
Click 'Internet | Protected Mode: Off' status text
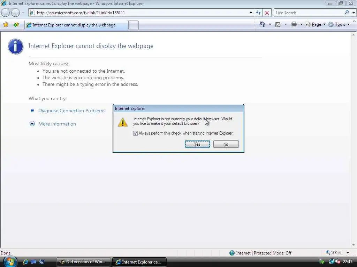point(264,253)
